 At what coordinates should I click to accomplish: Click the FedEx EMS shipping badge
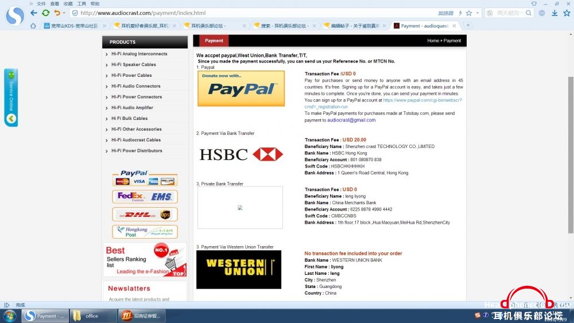(145, 197)
